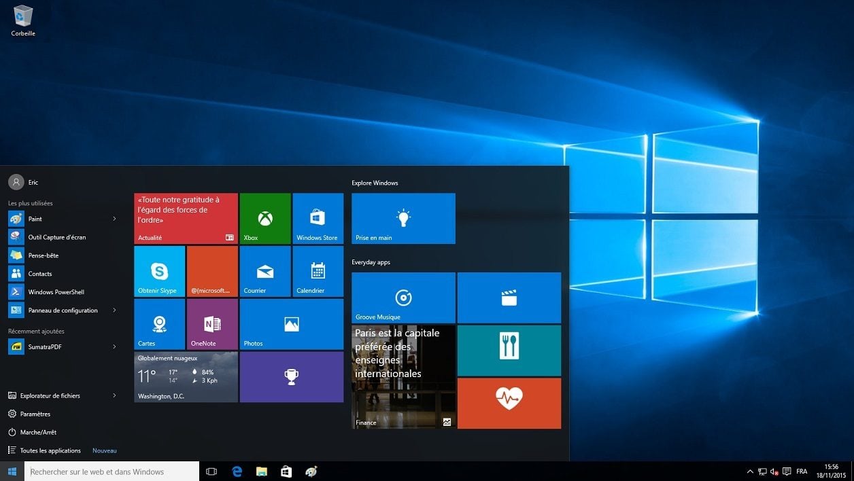The image size is (854, 481).
Task: Launch the Obtenir Skype tile
Action: 159,271
